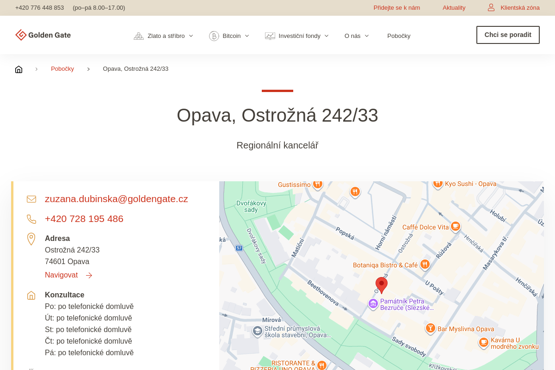Call +420 728 195 486 link
The height and width of the screenshot is (370, 555).
pos(84,219)
